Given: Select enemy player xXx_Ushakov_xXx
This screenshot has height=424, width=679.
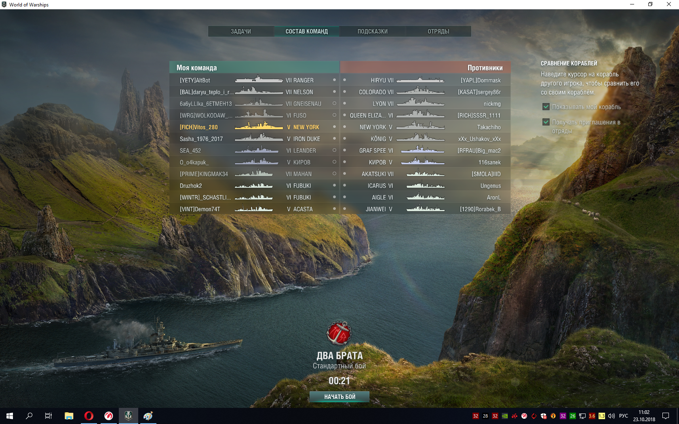Looking at the screenshot, I should tap(479, 139).
